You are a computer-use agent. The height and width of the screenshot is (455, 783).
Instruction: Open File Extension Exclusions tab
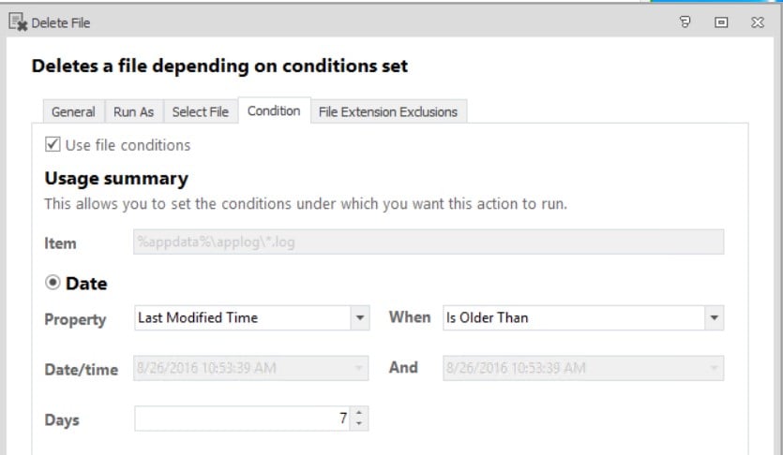point(388,111)
